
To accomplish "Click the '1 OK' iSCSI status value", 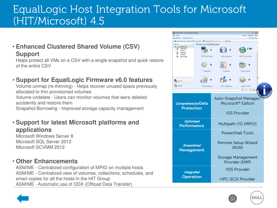I will pos(249,49).
